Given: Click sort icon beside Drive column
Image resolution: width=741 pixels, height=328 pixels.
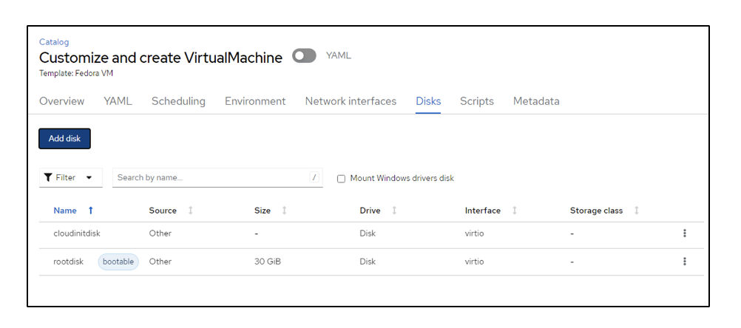Looking at the screenshot, I should click(x=394, y=211).
